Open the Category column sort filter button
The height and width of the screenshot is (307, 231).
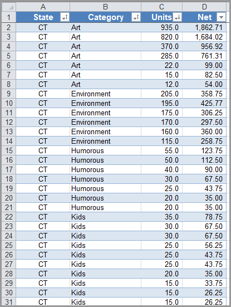point(136,17)
